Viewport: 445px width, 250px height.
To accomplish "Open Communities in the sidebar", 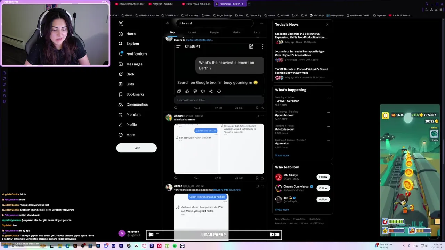I will point(133,105).
